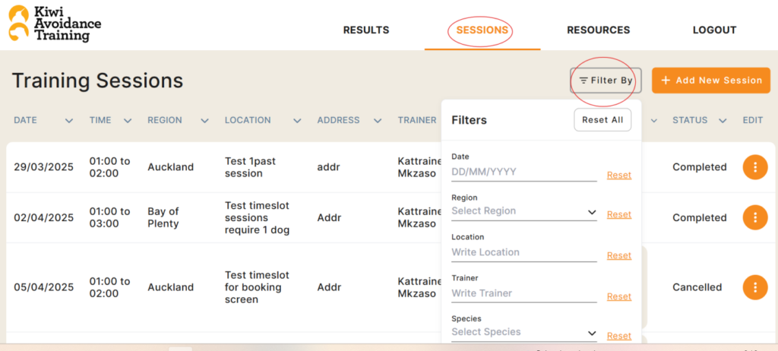The width and height of the screenshot is (778, 351).
Task: Focus the Write Trainer field
Action: (x=524, y=294)
